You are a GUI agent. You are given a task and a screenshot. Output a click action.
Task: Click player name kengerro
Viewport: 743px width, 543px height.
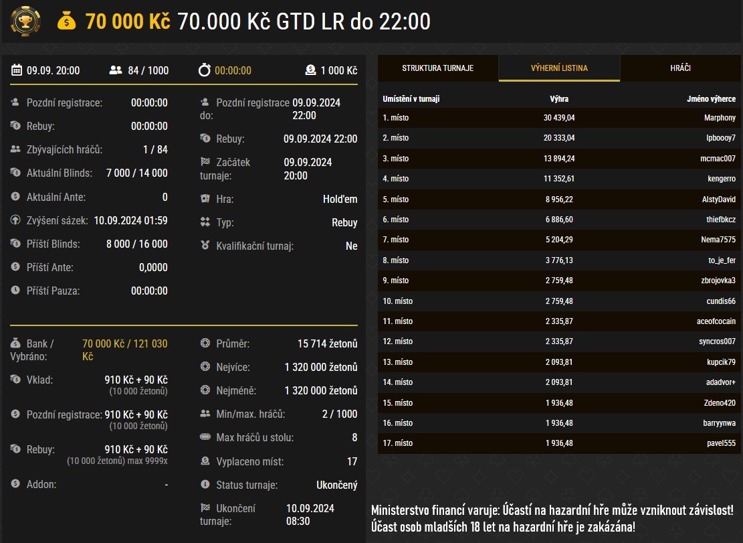pyautogui.click(x=722, y=178)
